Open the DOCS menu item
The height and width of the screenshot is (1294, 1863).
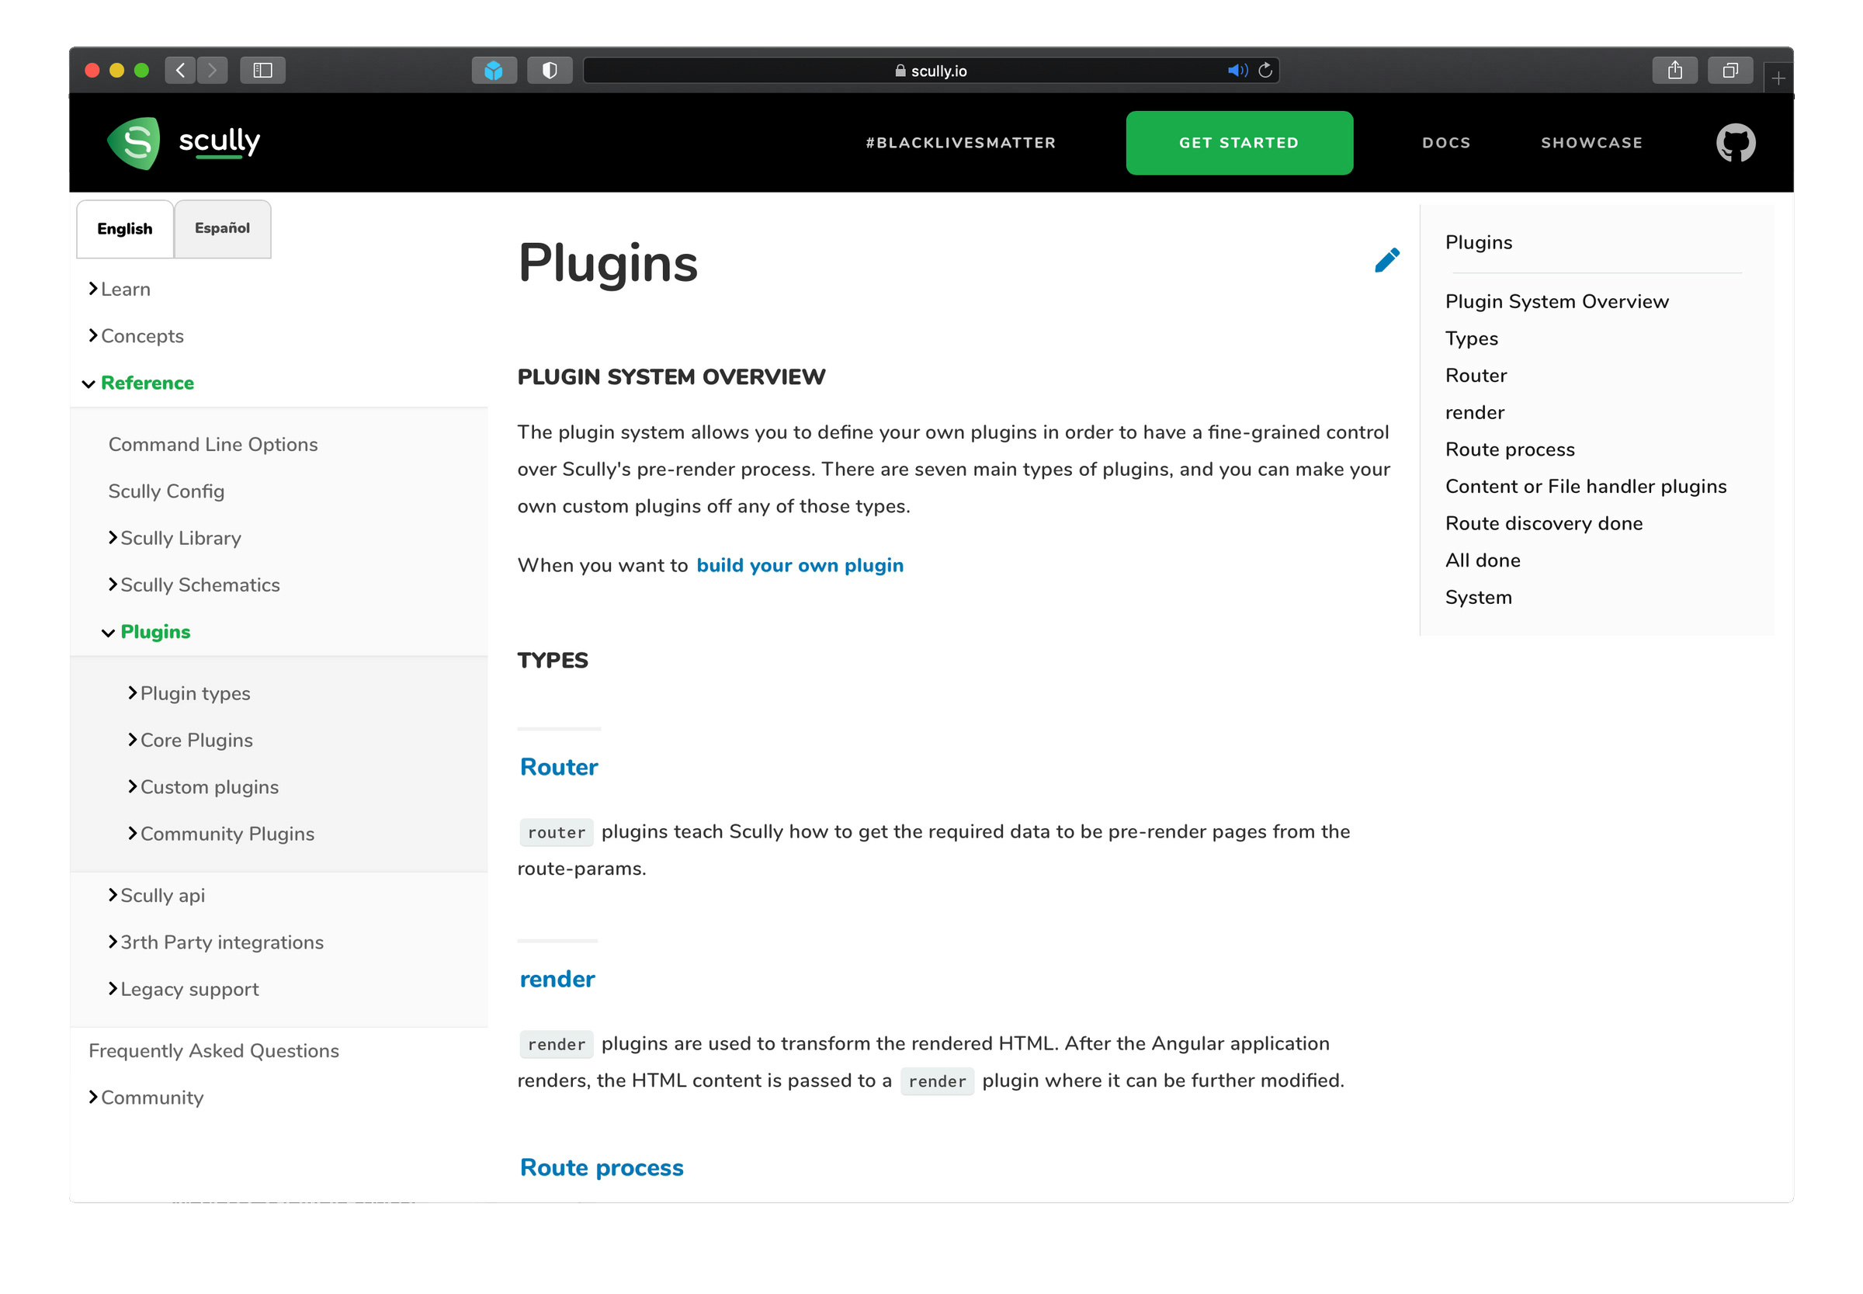click(1445, 143)
